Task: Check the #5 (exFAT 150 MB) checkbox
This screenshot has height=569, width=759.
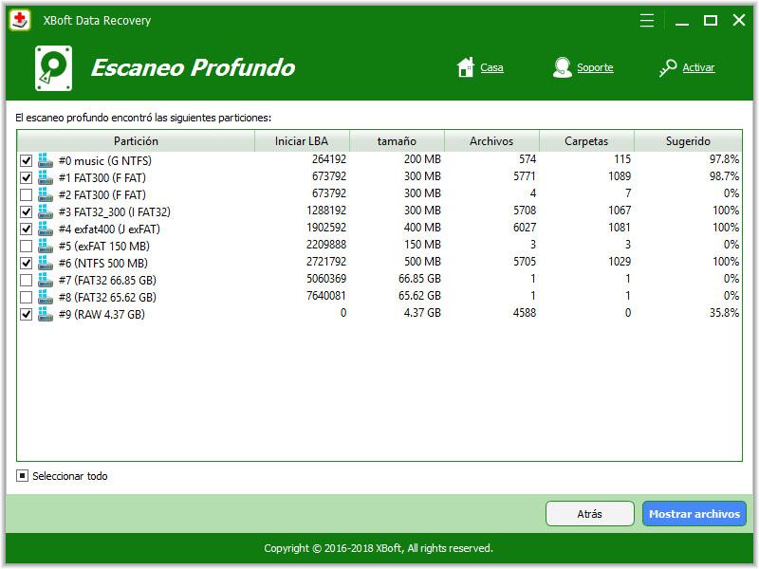Action: click(x=27, y=246)
